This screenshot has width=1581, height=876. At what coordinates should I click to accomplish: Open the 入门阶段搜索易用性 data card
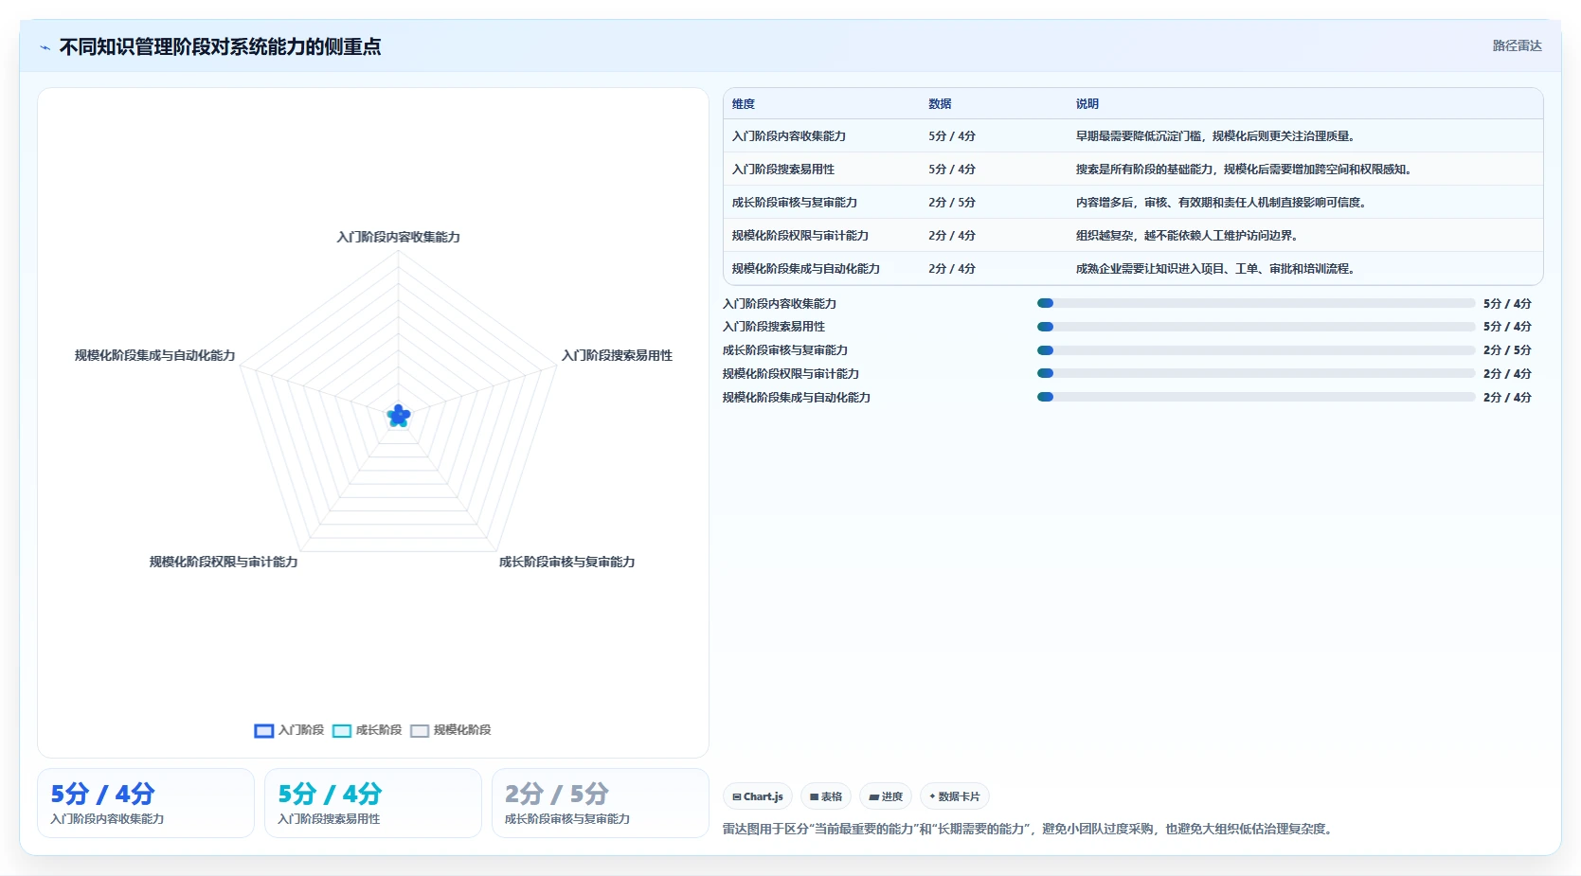click(373, 803)
